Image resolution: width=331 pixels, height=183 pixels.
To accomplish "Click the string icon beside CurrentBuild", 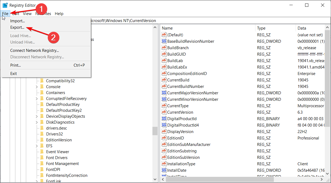I will click(164, 80).
